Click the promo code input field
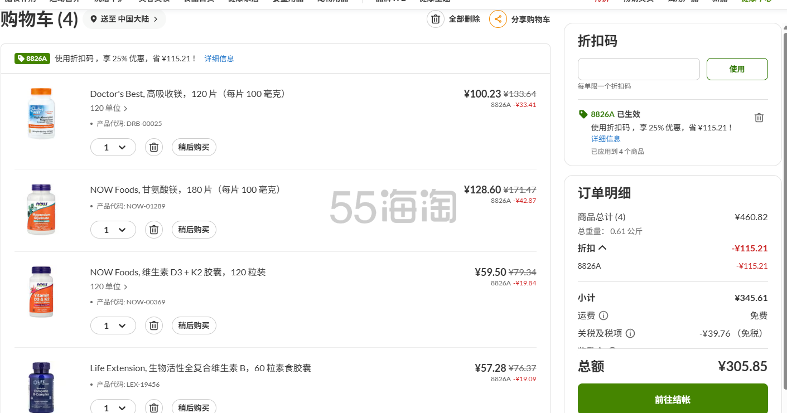The height and width of the screenshot is (413, 787). (639, 69)
